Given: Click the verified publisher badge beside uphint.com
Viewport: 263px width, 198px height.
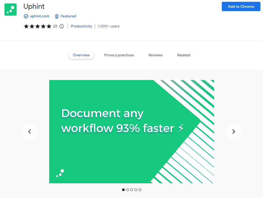Looking at the screenshot, I should [x=26, y=16].
